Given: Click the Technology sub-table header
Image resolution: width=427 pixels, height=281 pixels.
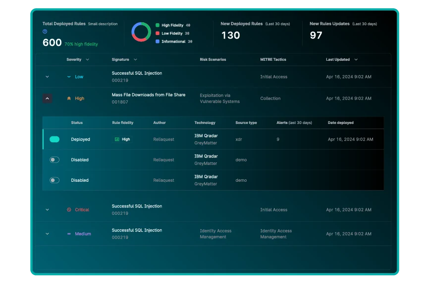Looking at the screenshot, I should 205,122.
